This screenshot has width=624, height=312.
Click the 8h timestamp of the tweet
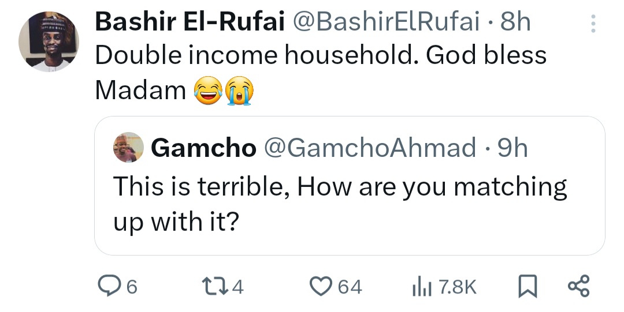pyautogui.click(x=515, y=22)
